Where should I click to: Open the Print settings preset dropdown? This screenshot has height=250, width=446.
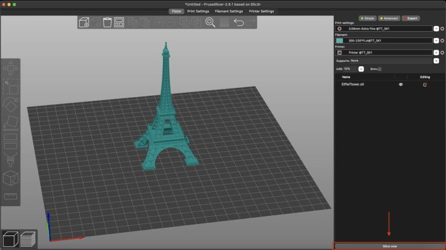click(x=435, y=28)
